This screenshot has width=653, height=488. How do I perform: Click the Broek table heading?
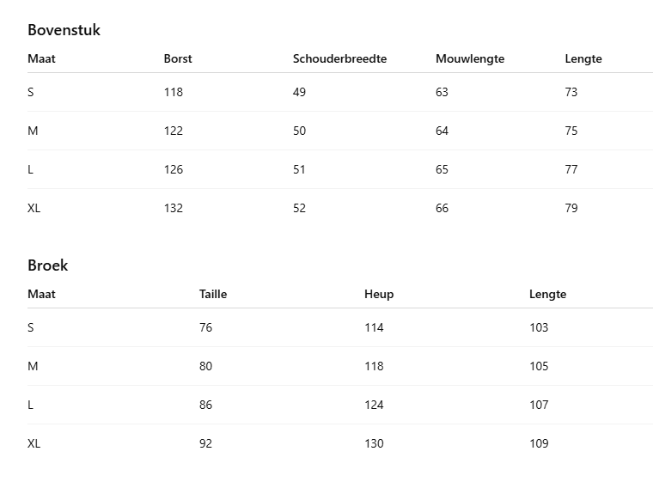tap(47, 265)
